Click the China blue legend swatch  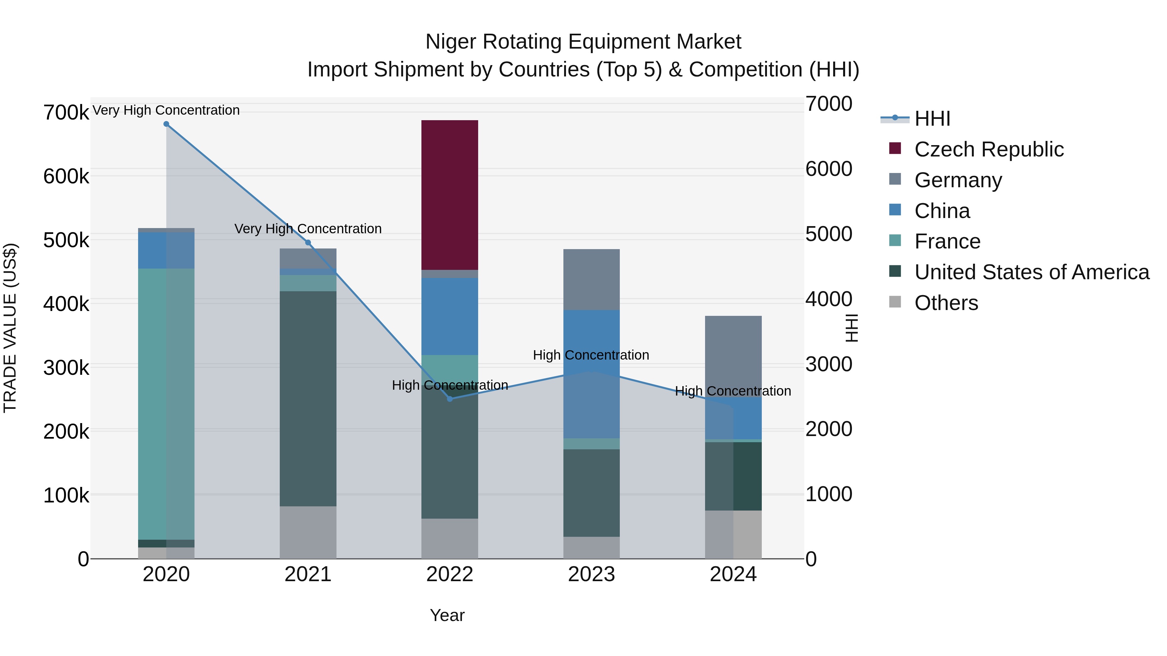[x=895, y=210]
